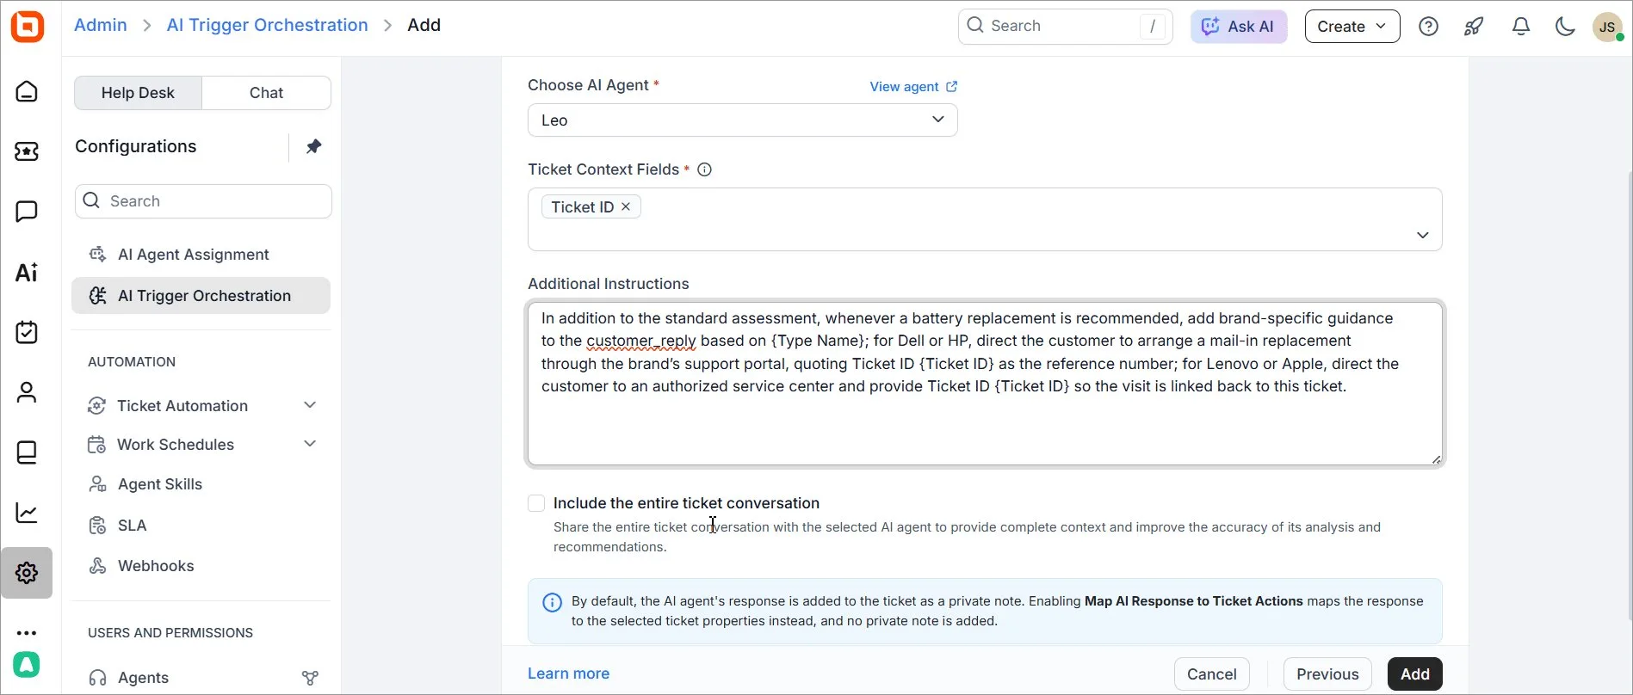
Task: Open the help question mark icon
Action: tap(1428, 27)
